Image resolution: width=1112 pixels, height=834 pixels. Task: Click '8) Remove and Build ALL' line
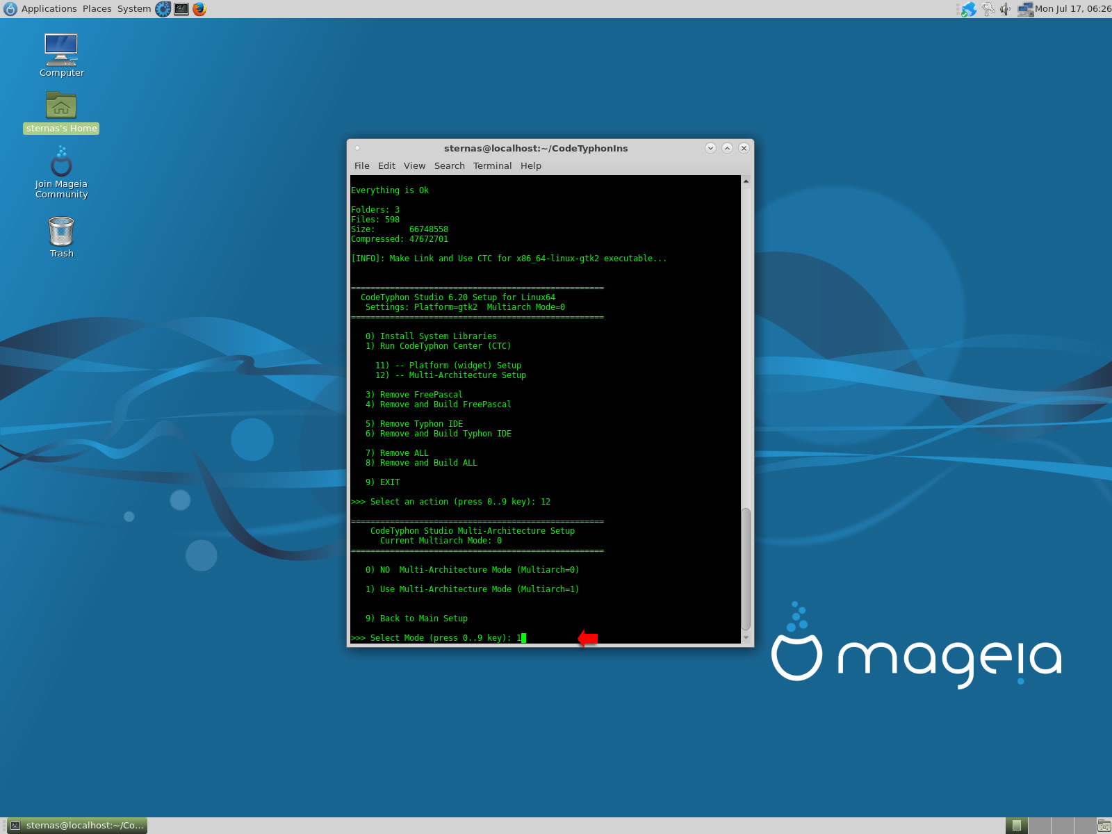pos(421,463)
